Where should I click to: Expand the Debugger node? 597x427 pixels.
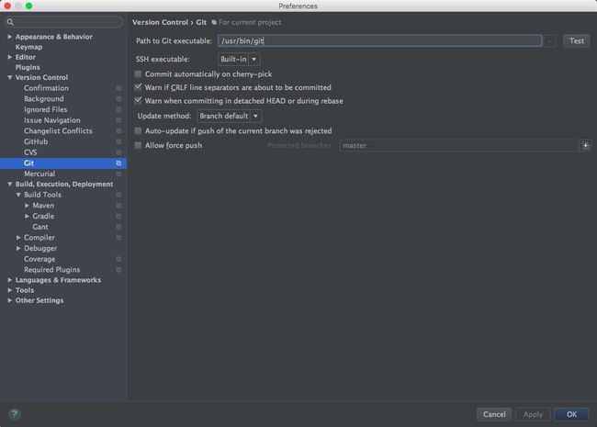click(18, 249)
